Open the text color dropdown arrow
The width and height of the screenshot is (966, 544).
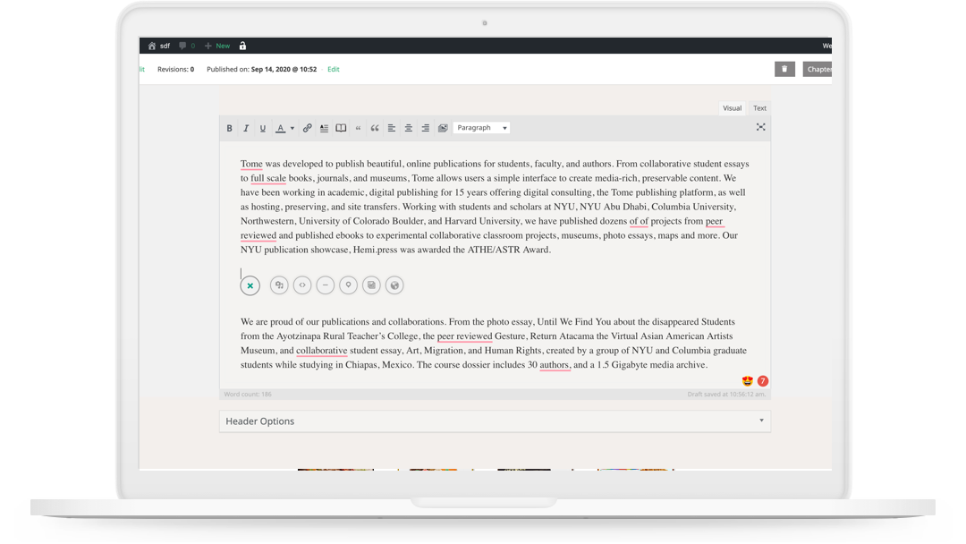pyautogui.click(x=292, y=127)
